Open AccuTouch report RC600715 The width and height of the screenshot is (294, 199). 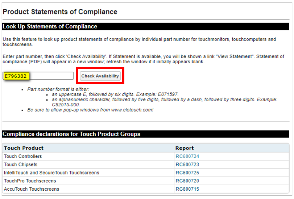(187, 189)
